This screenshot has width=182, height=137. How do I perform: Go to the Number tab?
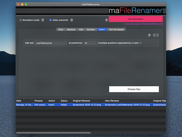coord(91,30)
